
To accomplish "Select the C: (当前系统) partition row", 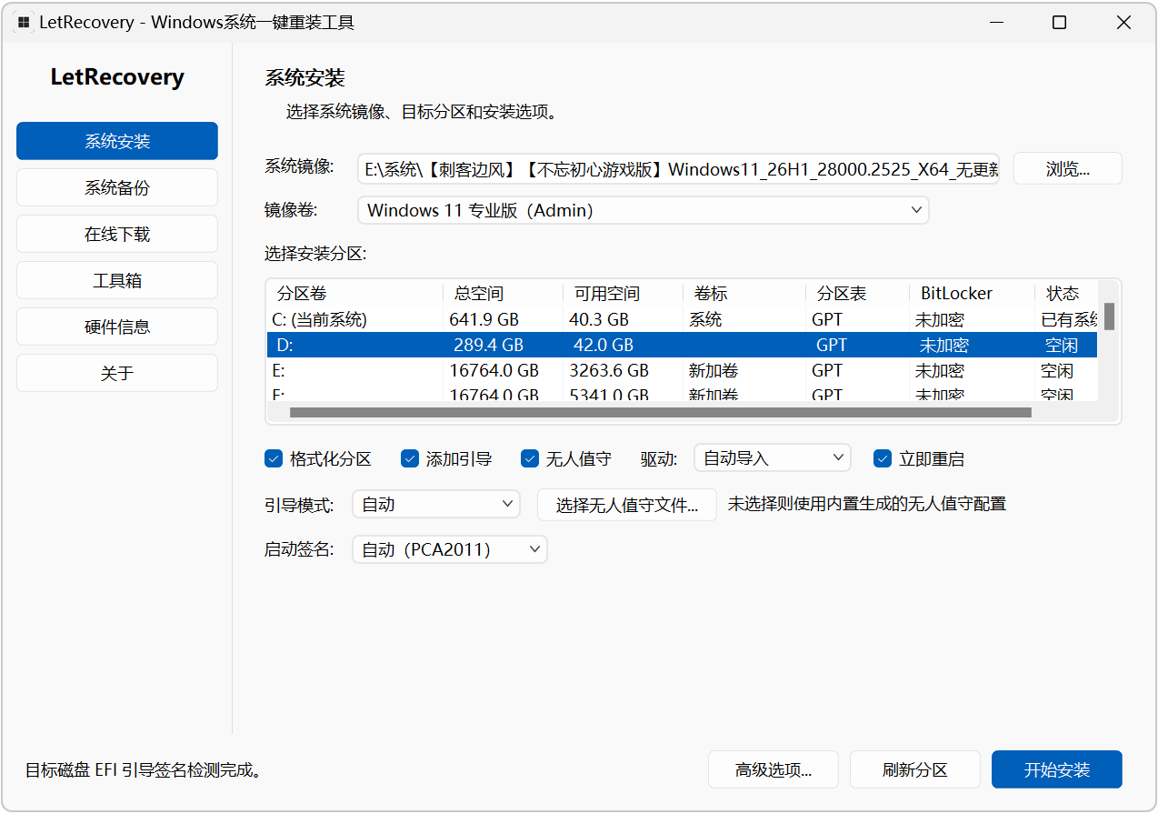I will point(682,319).
